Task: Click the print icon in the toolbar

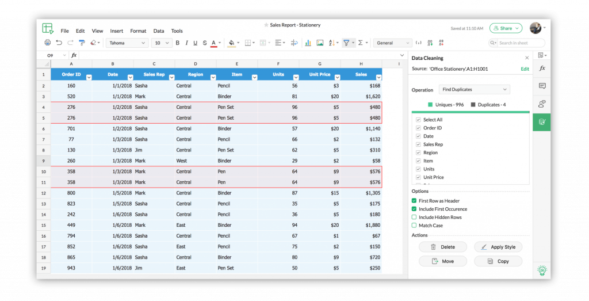Action: (x=48, y=43)
